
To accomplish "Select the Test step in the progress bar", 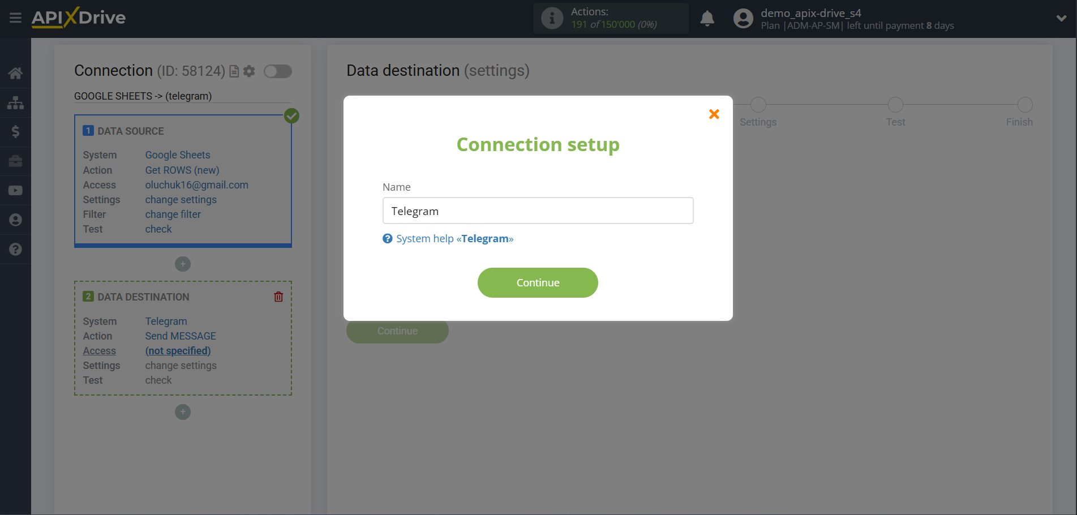I will pyautogui.click(x=895, y=105).
